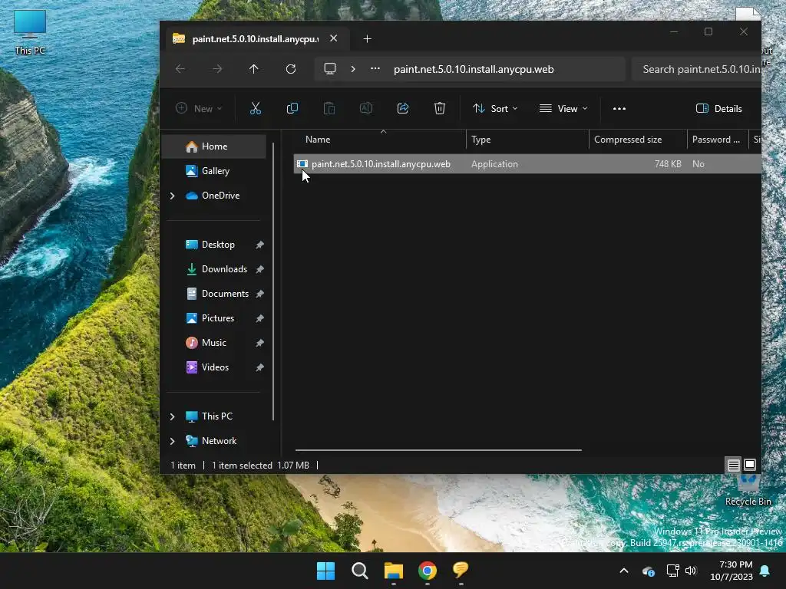The image size is (786, 589).
Task: Click the Rename icon in toolbar
Action: (x=366, y=108)
